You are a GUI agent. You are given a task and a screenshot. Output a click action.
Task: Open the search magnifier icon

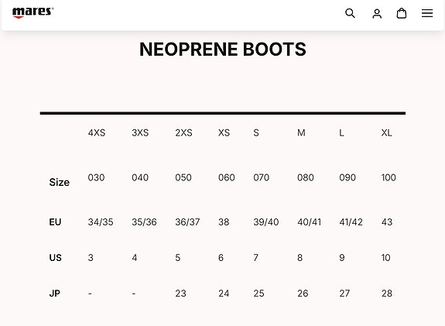coord(350,13)
